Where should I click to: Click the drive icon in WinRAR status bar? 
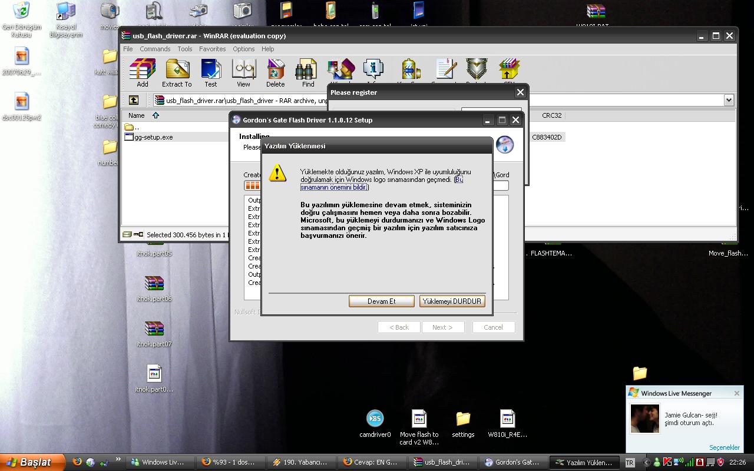pyautogui.click(x=127, y=234)
